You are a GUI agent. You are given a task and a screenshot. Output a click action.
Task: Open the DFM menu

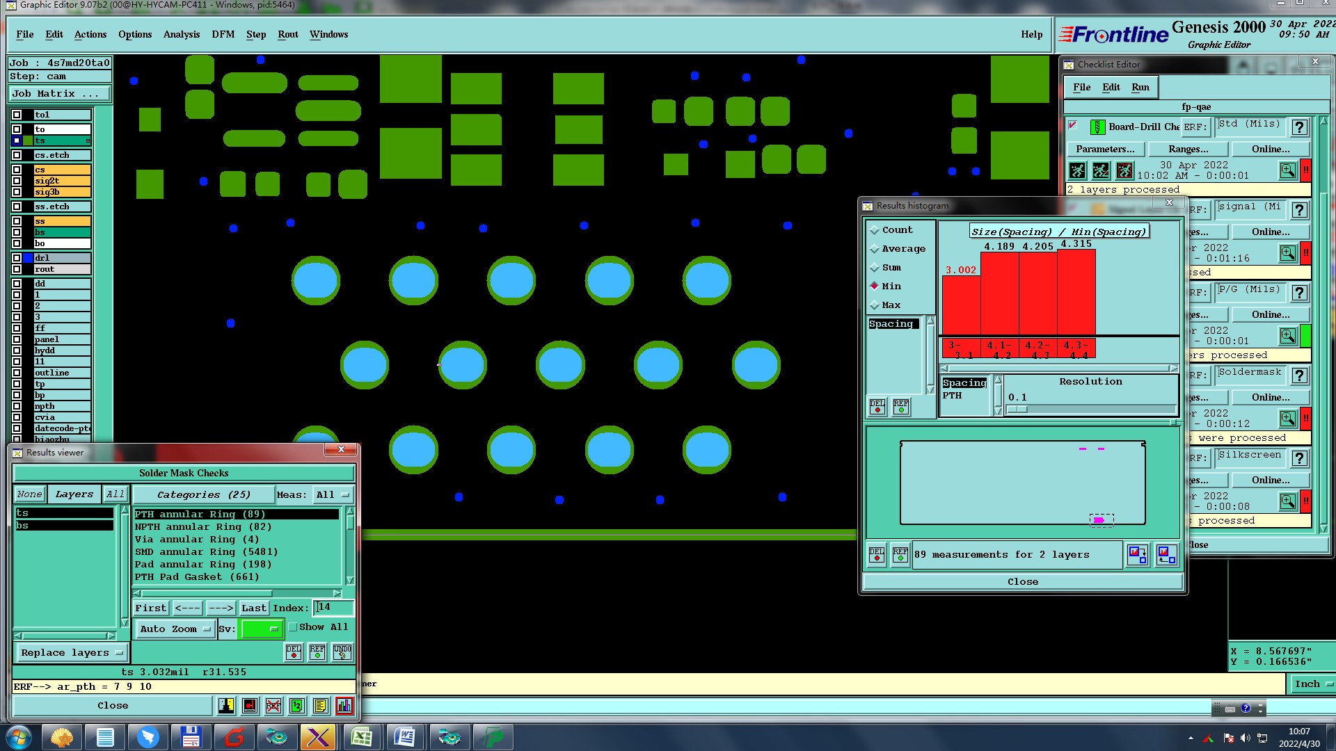223,34
